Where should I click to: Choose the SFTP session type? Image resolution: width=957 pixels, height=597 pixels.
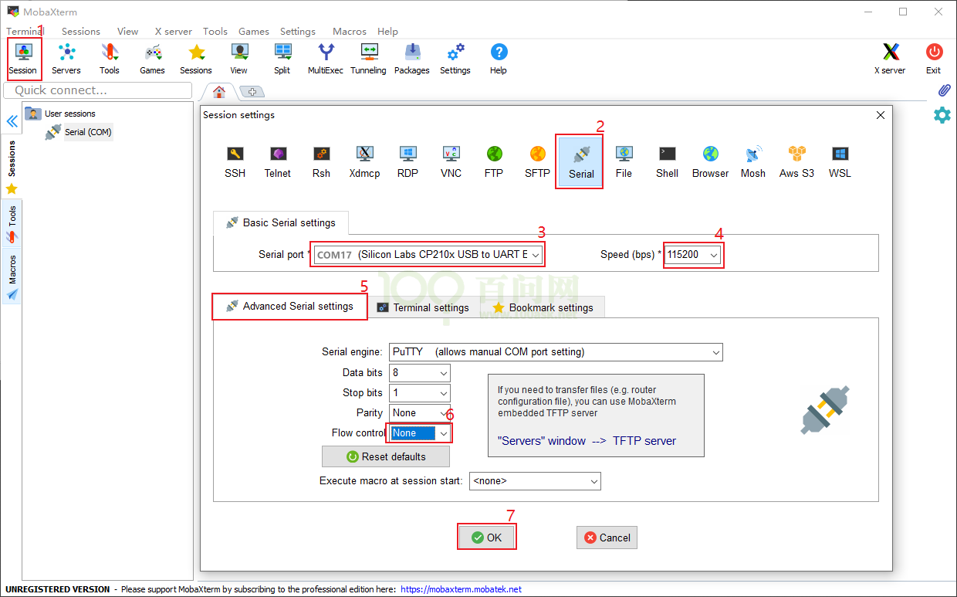[538, 162]
